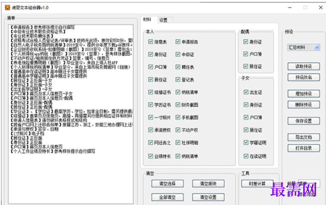Click the 删除预设 button
326x205 pixels.
point(304,104)
